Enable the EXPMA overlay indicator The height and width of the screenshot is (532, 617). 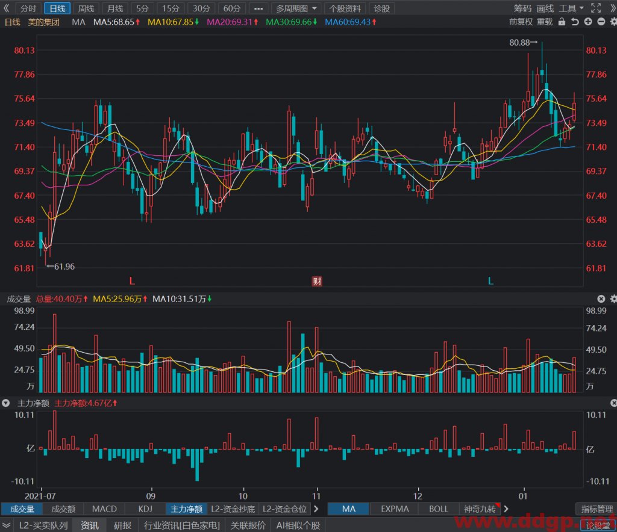pyautogui.click(x=395, y=509)
